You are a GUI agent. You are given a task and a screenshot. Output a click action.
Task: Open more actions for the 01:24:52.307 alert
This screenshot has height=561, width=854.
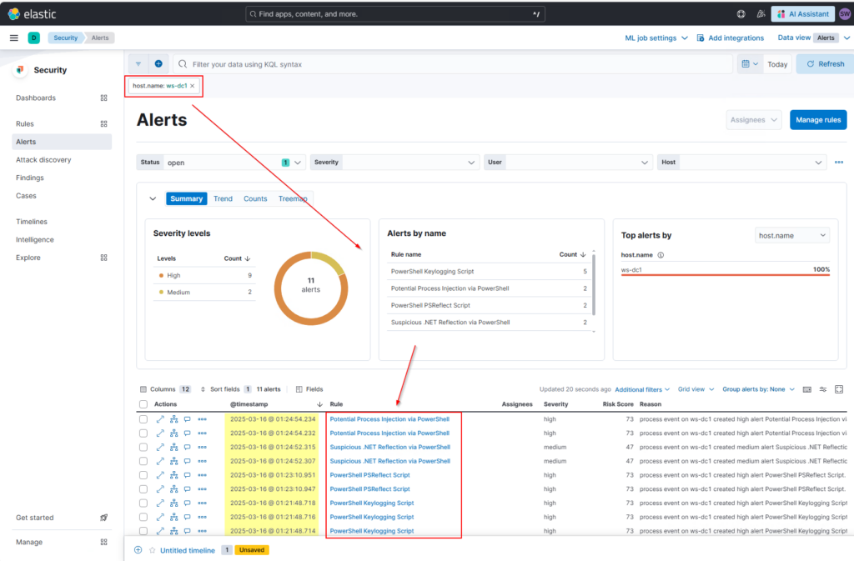(x=202, y=462)
